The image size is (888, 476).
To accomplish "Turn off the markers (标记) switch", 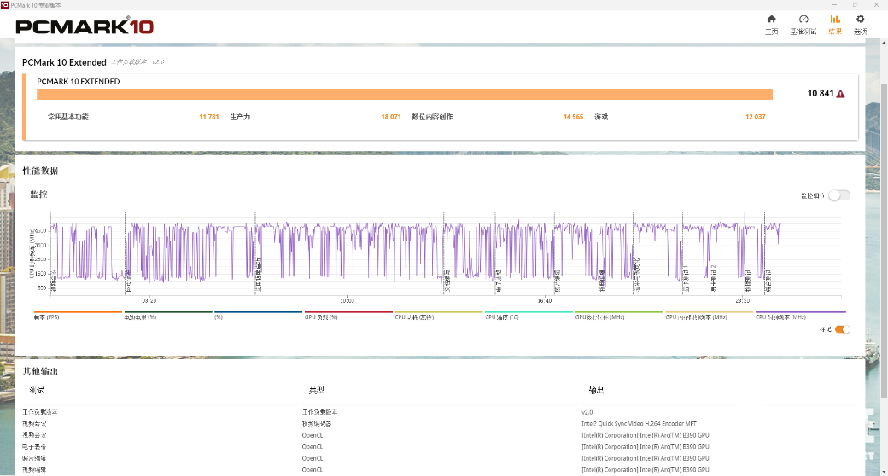I will tap(842, 329).
